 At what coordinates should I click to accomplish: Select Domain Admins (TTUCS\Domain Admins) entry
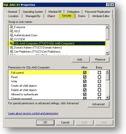57,47
